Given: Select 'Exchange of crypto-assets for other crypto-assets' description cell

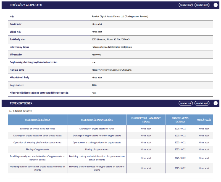Looking at the screenshot, I should click(38, 136).
